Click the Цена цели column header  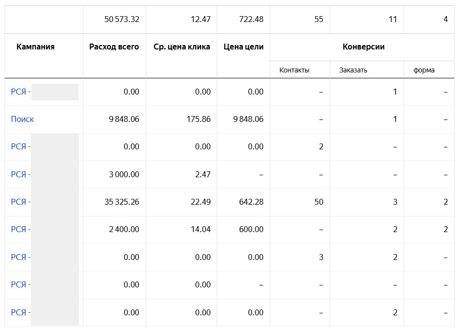[243, 47]
